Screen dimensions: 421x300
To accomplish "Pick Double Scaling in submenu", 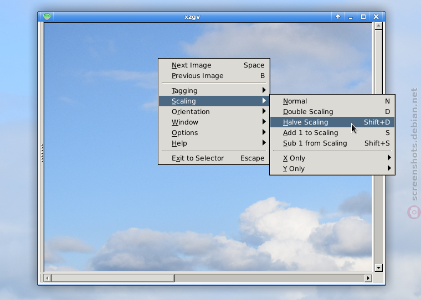I will pos(332,111).
